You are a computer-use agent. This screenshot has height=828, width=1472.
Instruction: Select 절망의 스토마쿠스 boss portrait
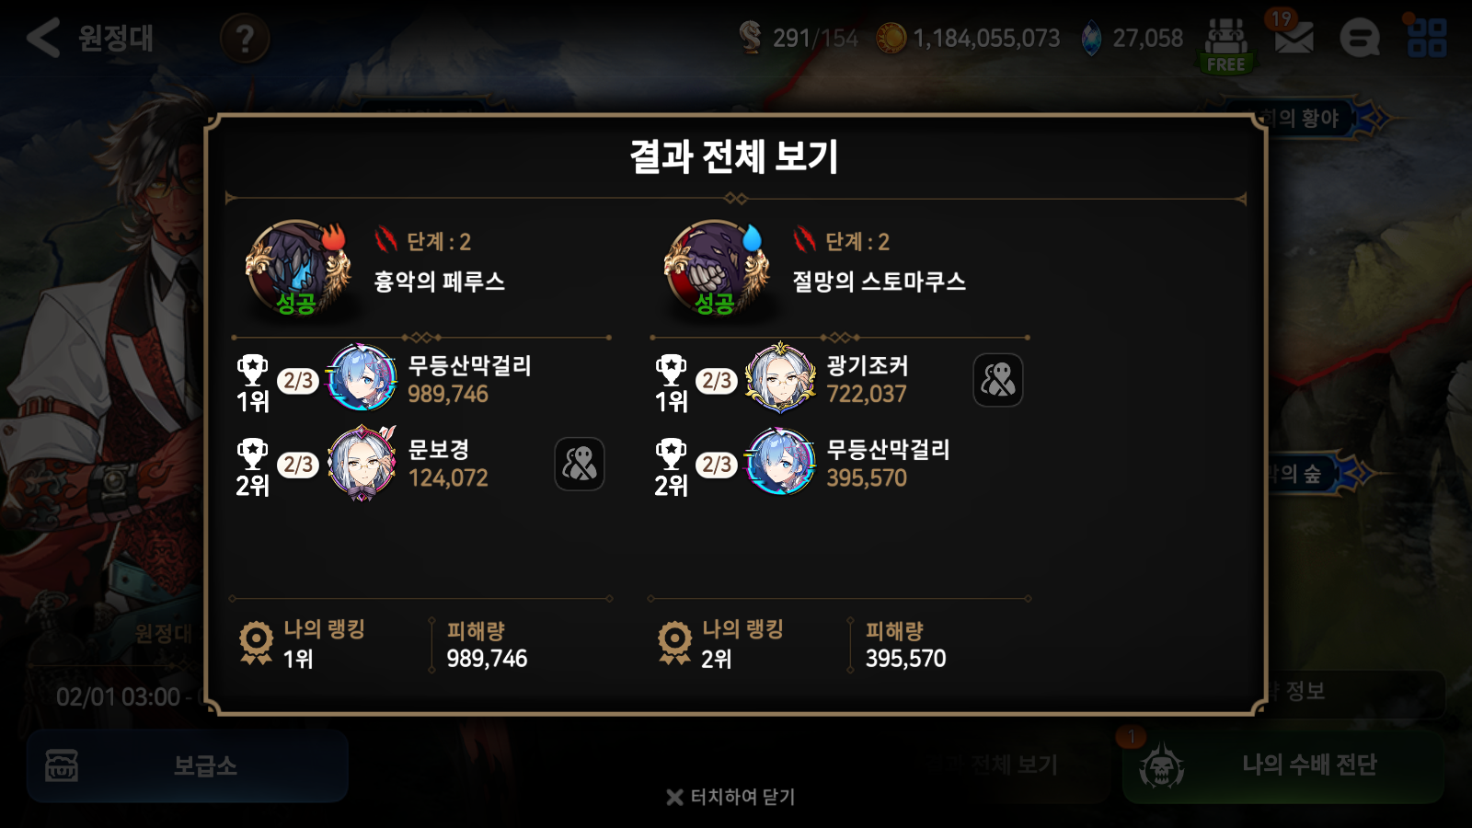(717, 269)
